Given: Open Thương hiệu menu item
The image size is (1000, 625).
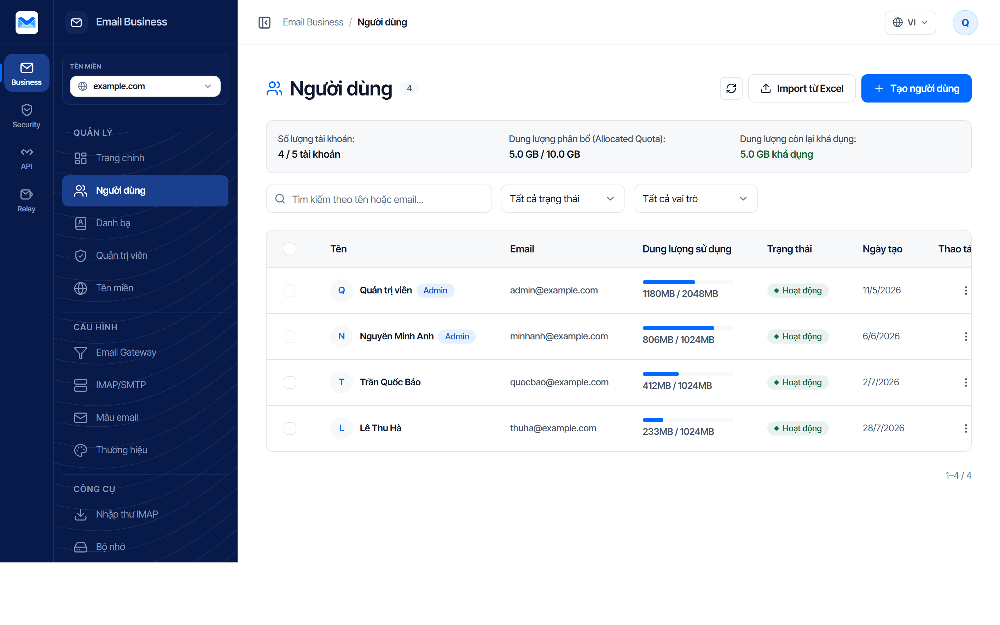Looking at the screenshot, I should (x=145, y=450).
